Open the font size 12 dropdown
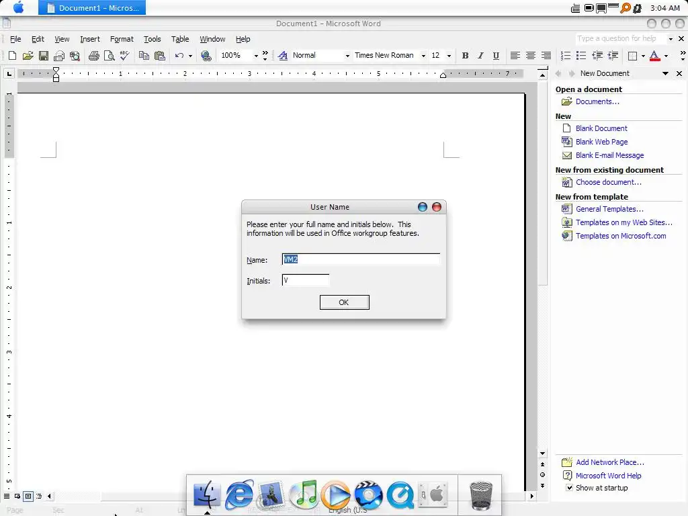 (x=448, y=56)
